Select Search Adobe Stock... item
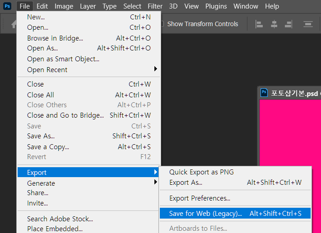The image size is (321, 233). pos(88,219)
